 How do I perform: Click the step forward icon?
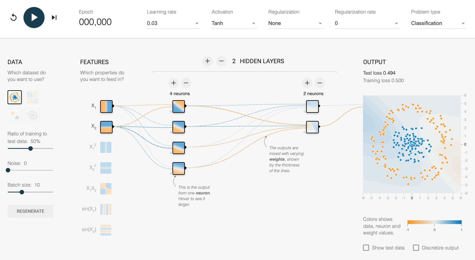coord(54,17)
